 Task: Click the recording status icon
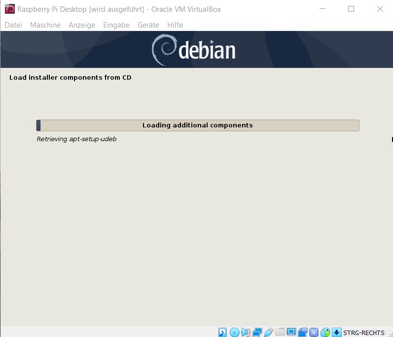click(303, 332)
